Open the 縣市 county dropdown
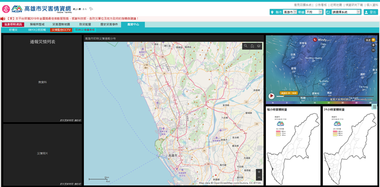The image size is (380, 187). pos(290,12)
